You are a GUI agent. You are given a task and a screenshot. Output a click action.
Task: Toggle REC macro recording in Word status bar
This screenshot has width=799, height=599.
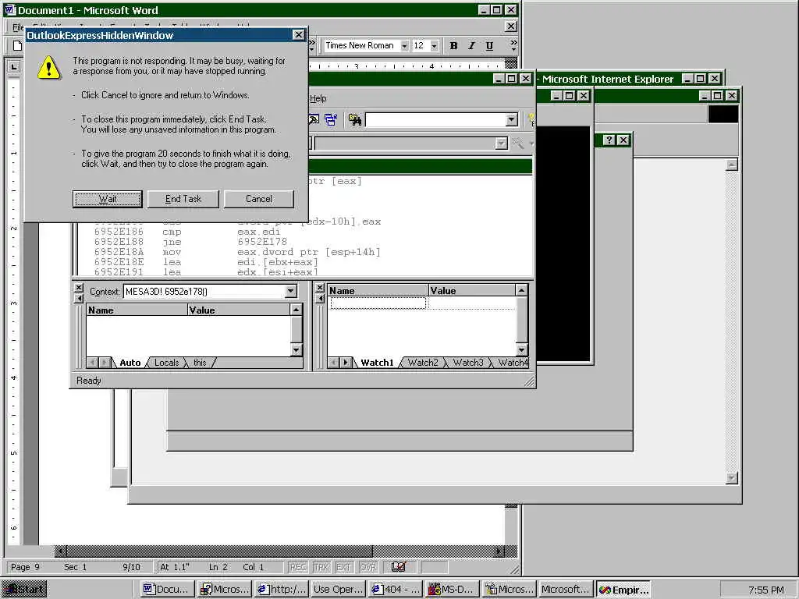point(298,567)
